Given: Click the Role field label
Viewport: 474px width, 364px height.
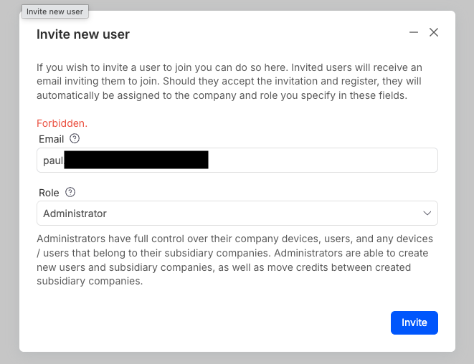Looking at the screenshot, I should click(x=49, y=192).
